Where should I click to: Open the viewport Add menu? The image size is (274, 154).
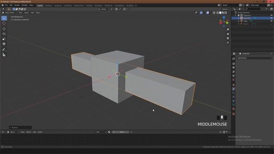(x=33, y=13)
